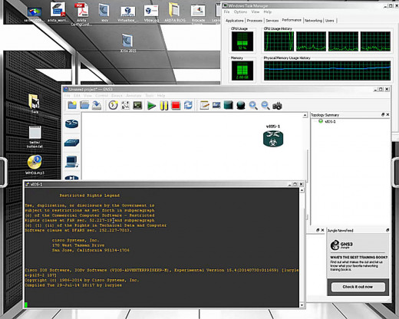Open the GNS3 Tools menu
This screenshot has height=319, width=399.
pos(150,96)
